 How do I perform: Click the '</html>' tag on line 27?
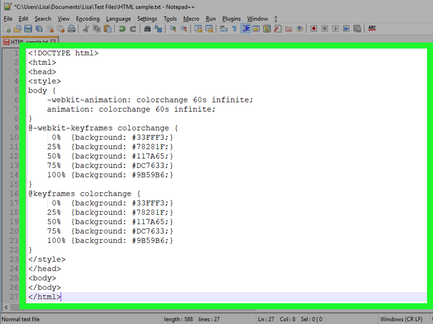pyautogui.click(x=45, y=297)
